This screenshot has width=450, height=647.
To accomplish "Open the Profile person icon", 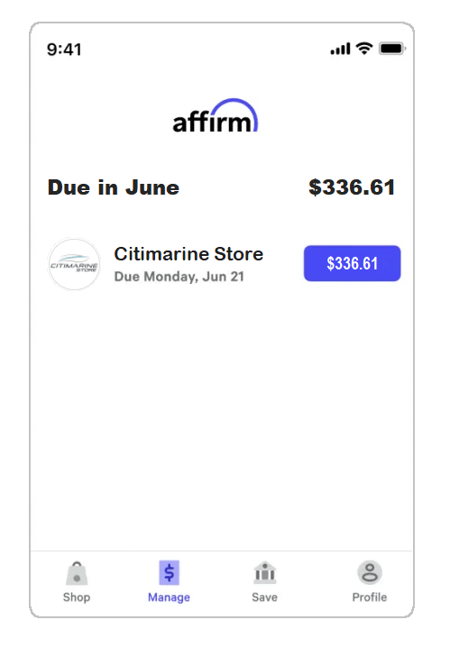I will pyautogui.click(x=370, y=573).
